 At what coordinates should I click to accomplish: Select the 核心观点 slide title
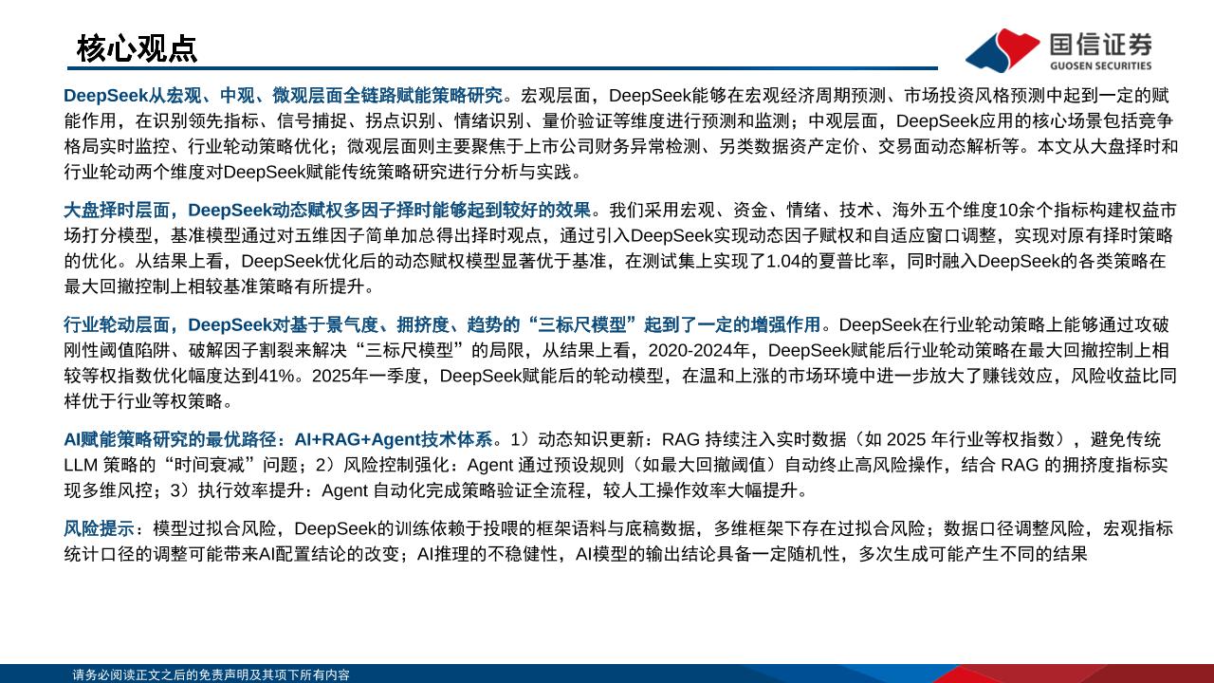point(137,48)
